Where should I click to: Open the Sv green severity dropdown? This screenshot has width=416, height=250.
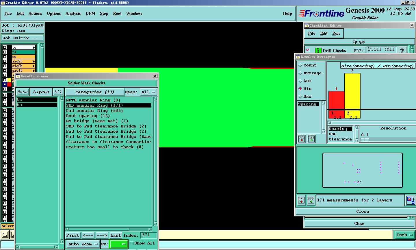[x=118, y=244]
